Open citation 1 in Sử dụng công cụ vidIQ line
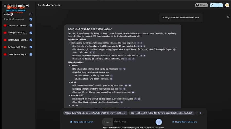Image resolution: width=231 pixels, height=129 pixels. pos(135,43)
